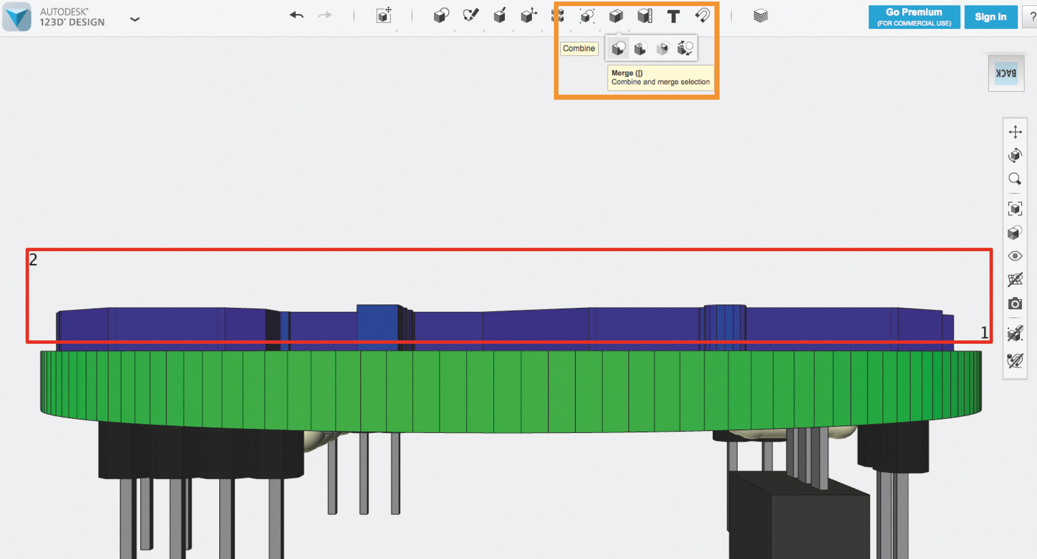Select the Intersect combine option
The image size is (1037, 559).
[662, 49]
